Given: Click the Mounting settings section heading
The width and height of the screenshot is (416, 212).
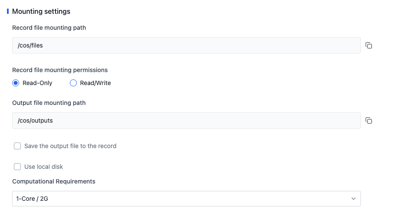Looking at the screenshot, I should click(41, 11).
